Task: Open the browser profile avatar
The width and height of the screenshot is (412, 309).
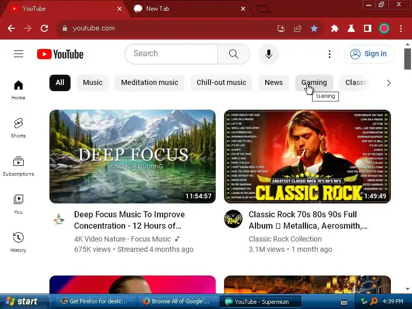Action: [x=384, y=28]
